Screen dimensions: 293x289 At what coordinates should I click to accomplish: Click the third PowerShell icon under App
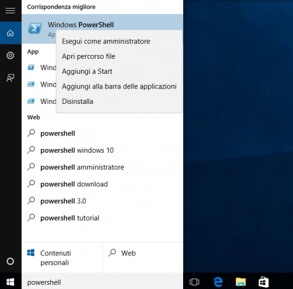click(x=31, y=101)
